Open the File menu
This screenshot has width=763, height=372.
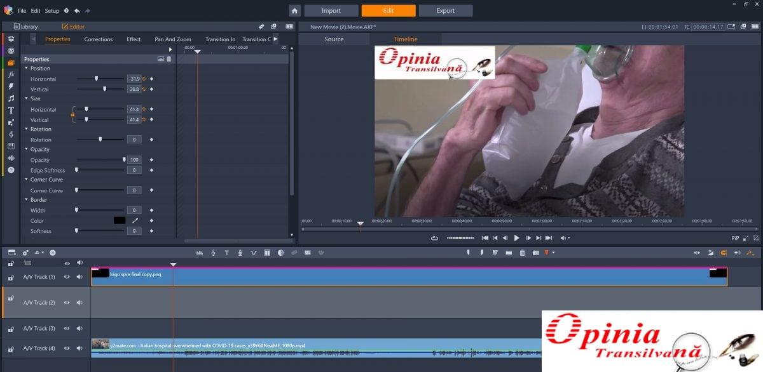(22, 11)
